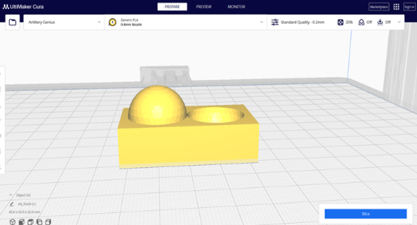The image size is (417, 225).
Task: Select AG_finish (1) in the object list
Action: (x=27, y=204)
